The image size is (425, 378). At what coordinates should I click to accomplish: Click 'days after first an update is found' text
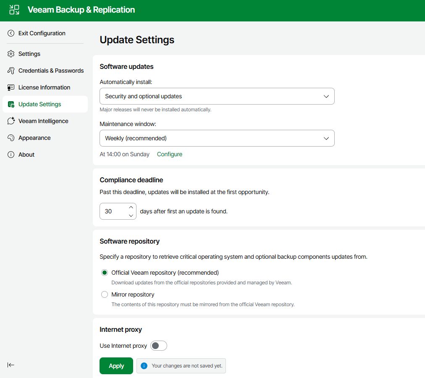(x=184, y=211)
